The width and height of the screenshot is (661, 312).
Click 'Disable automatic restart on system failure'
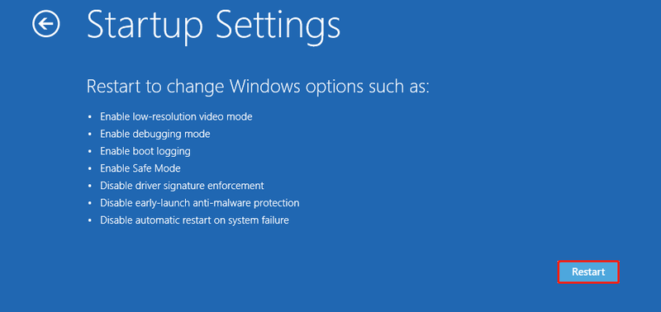[194, 220]
